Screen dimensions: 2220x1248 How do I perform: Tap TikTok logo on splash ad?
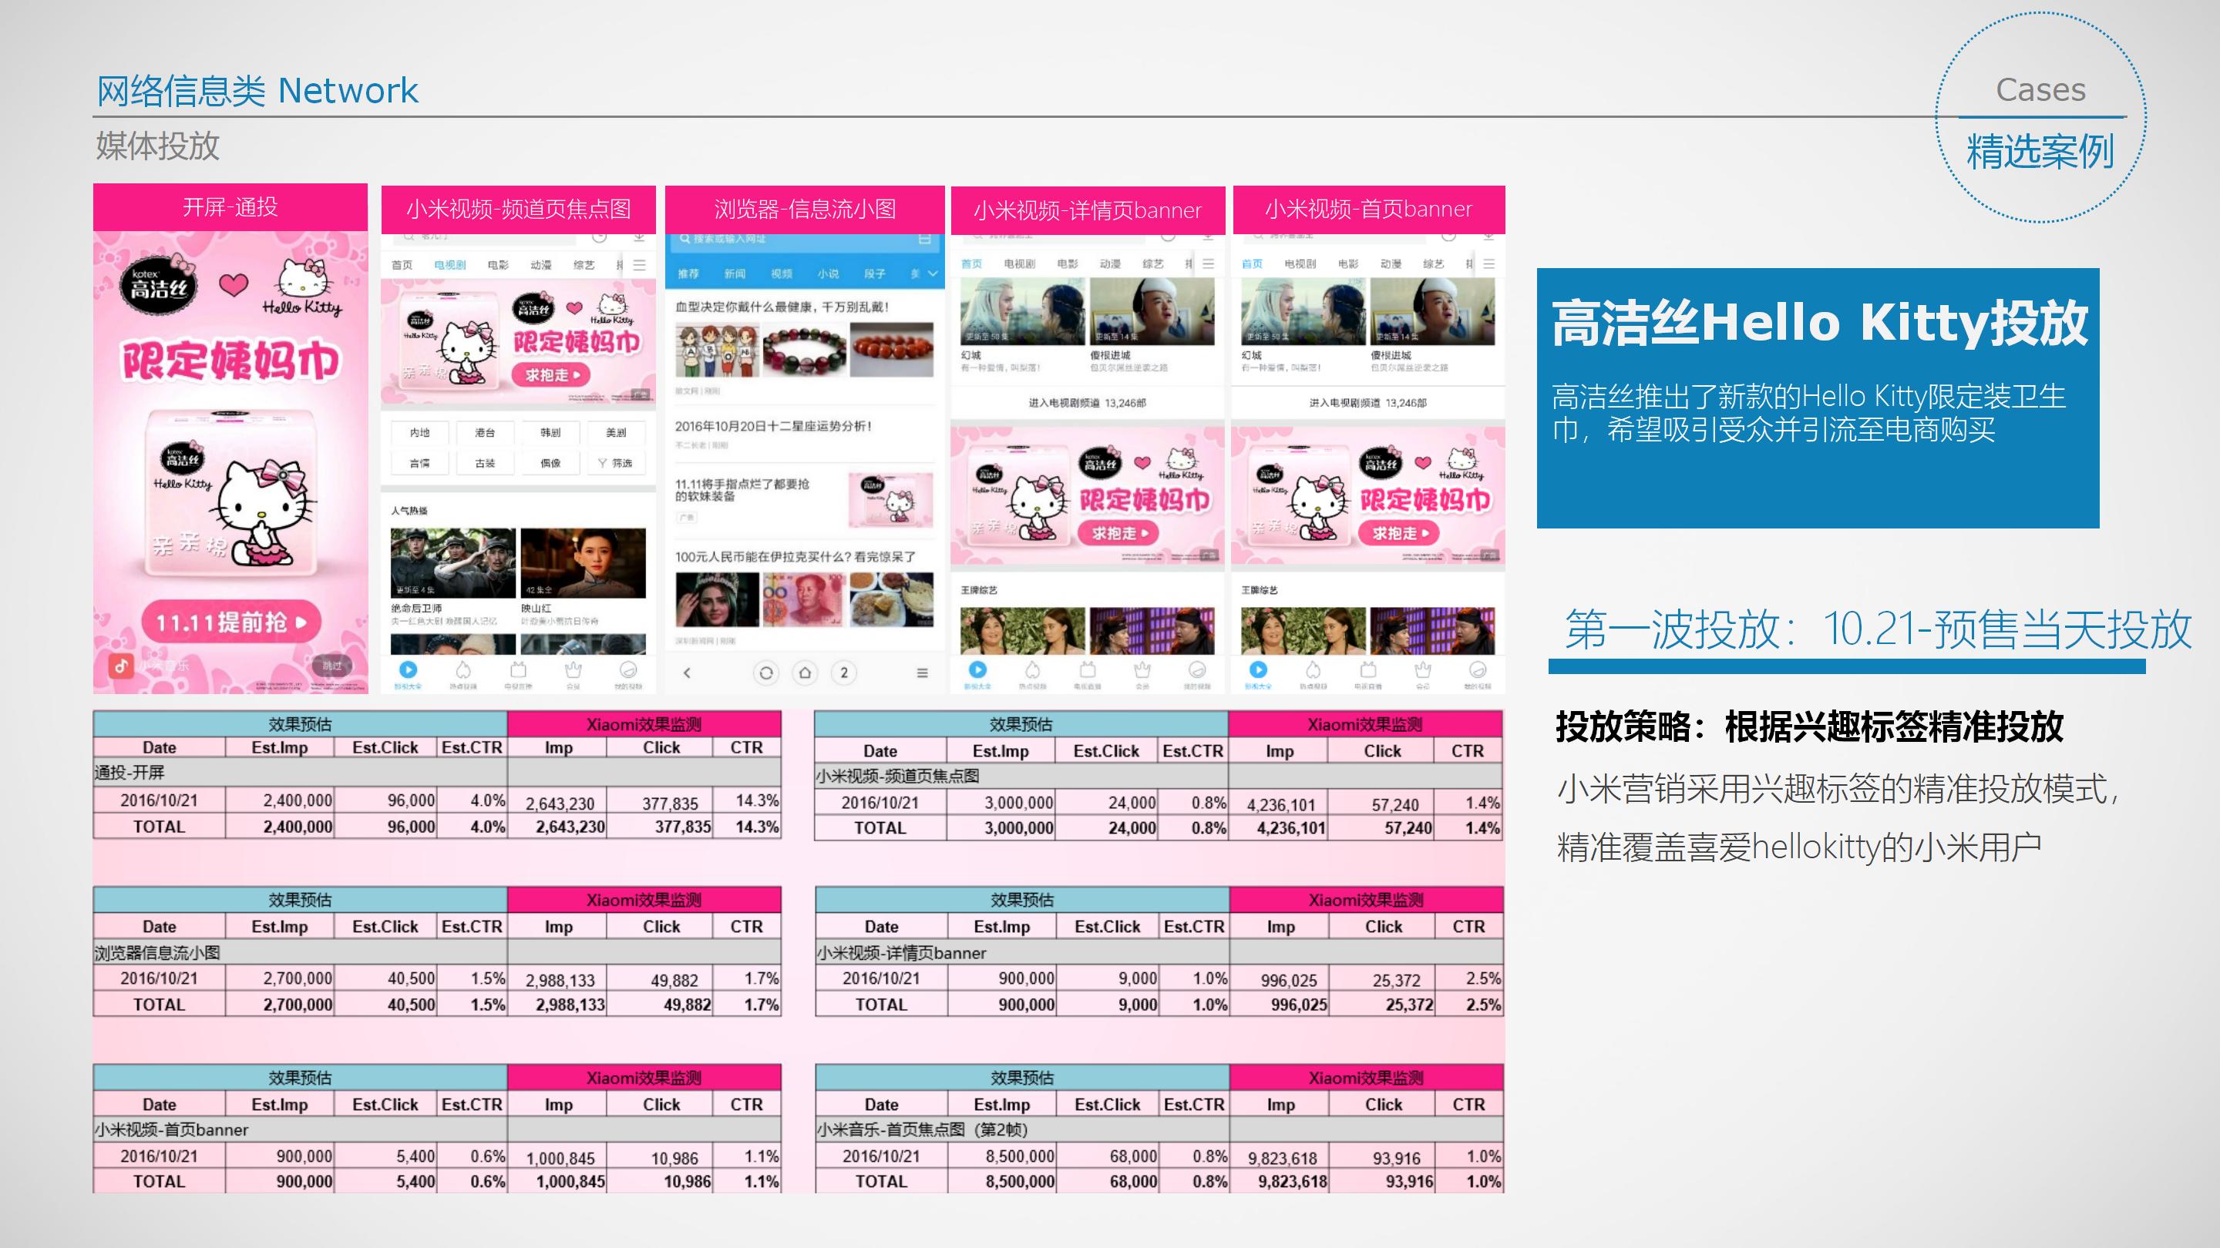pyautogui.click(x=121, y=665)
